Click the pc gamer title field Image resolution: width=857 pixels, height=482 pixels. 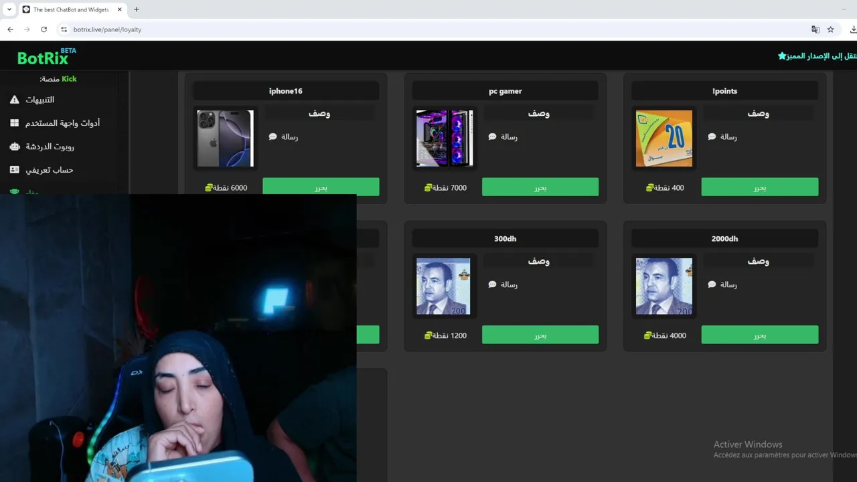pos(505,91)
